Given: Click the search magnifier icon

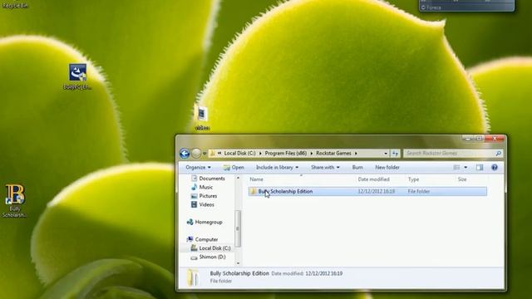Looking at the screenshot, I should pos(499,153).
